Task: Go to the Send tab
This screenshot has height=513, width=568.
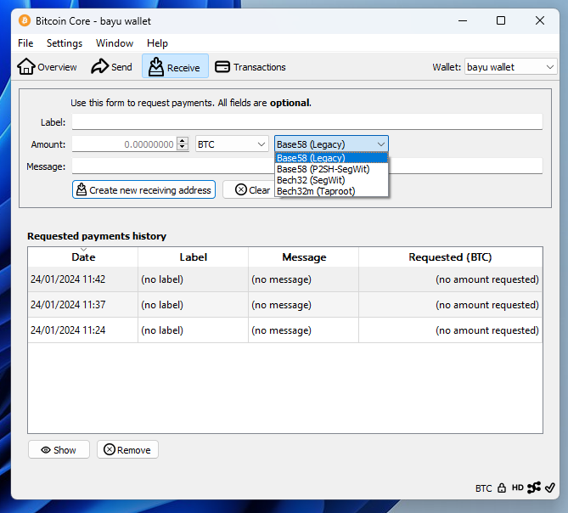Action: pyautogui.click(x=111, y=66)
